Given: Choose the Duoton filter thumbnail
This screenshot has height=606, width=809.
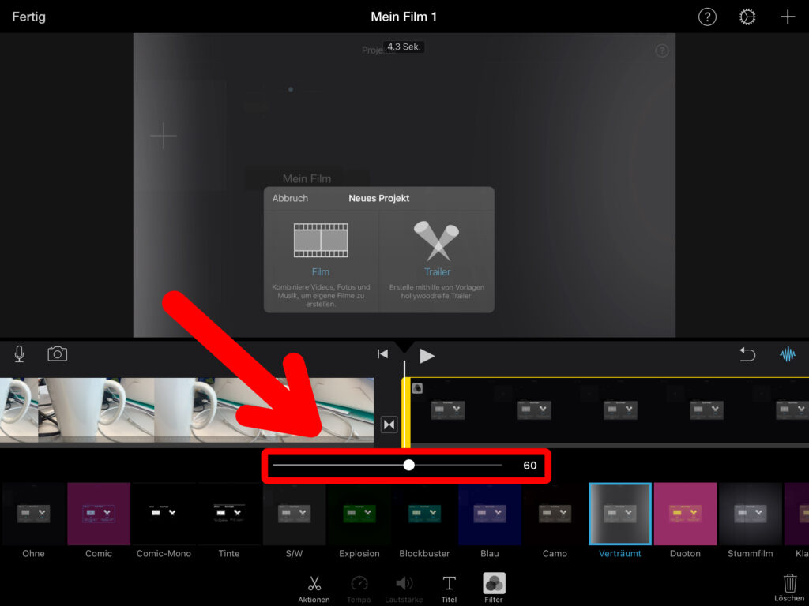Looking at the screenshot, I should [685, 514].
